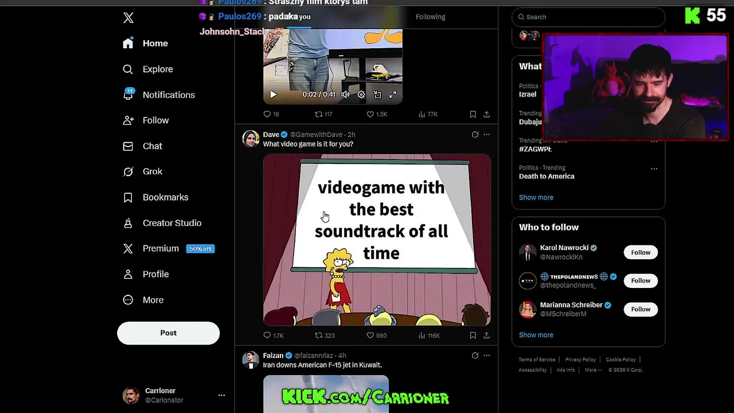Image resolution: width=734 pixels, height=413 pixels.
Task: Open Terms of Service footer link
Action: tap(537, 360)
